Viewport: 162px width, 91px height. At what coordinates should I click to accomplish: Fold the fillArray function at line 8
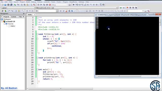[37, 34]
